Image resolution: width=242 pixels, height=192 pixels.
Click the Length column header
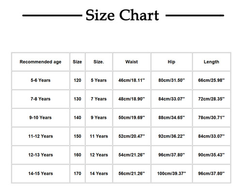click(x=212, y=62)
